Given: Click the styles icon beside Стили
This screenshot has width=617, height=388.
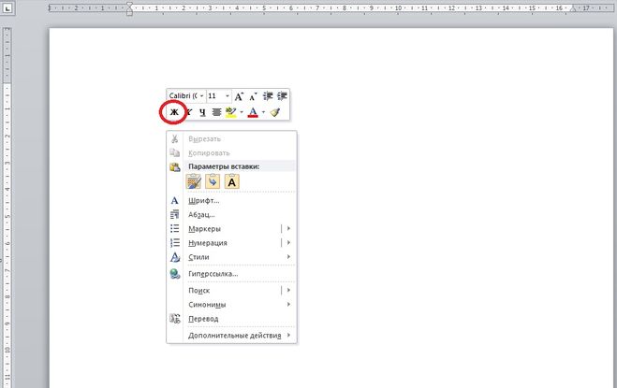Looking at the screenshot, I should click(175, 257).
